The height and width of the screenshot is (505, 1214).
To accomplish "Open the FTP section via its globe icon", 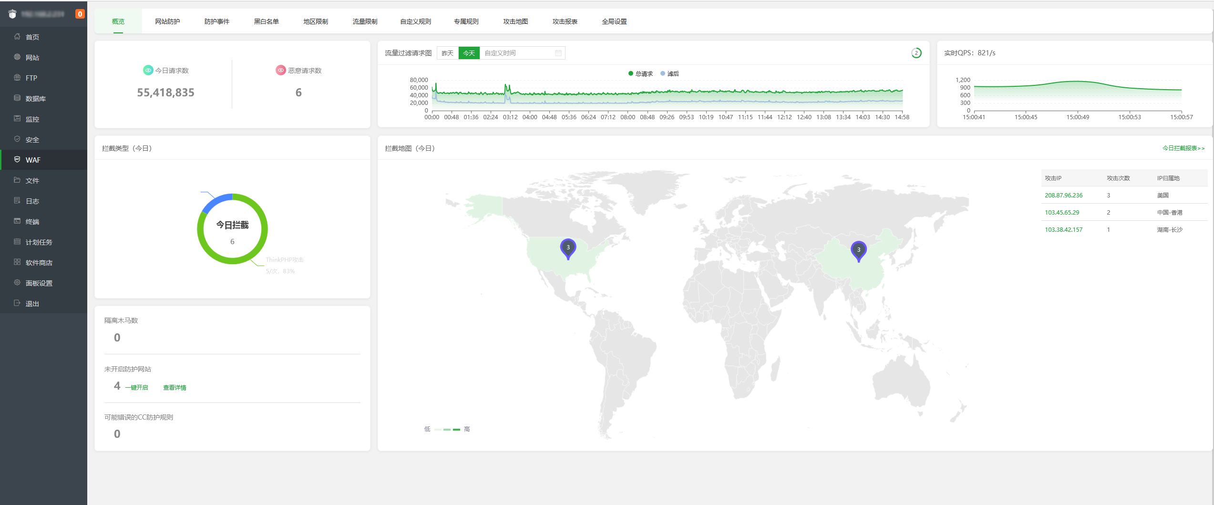I will pyautogui.click(x=17, y=78).
